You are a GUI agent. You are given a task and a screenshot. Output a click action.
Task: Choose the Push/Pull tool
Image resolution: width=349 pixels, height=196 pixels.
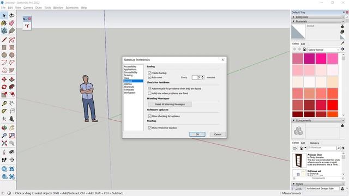pos(11,79)
